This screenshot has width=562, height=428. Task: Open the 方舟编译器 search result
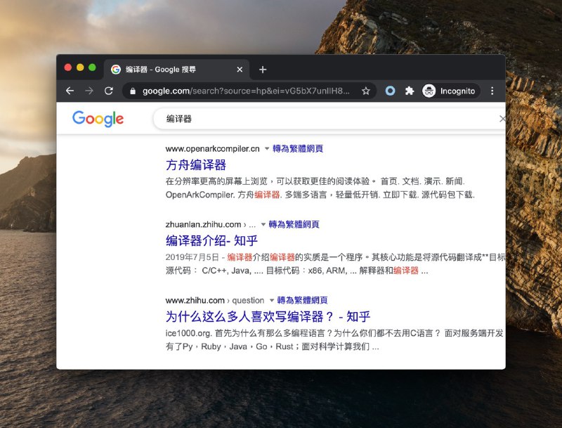pyautogui.click(x=196, y=165)
